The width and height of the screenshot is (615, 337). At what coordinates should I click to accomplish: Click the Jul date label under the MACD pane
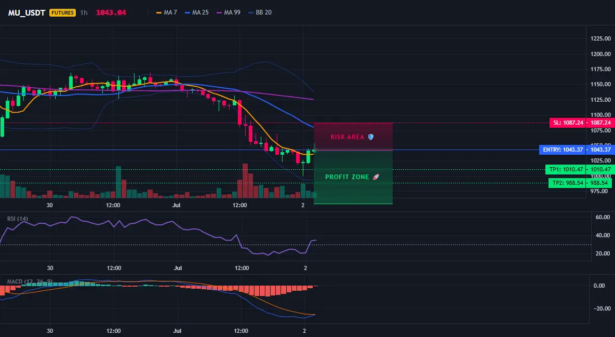point(178,331)
